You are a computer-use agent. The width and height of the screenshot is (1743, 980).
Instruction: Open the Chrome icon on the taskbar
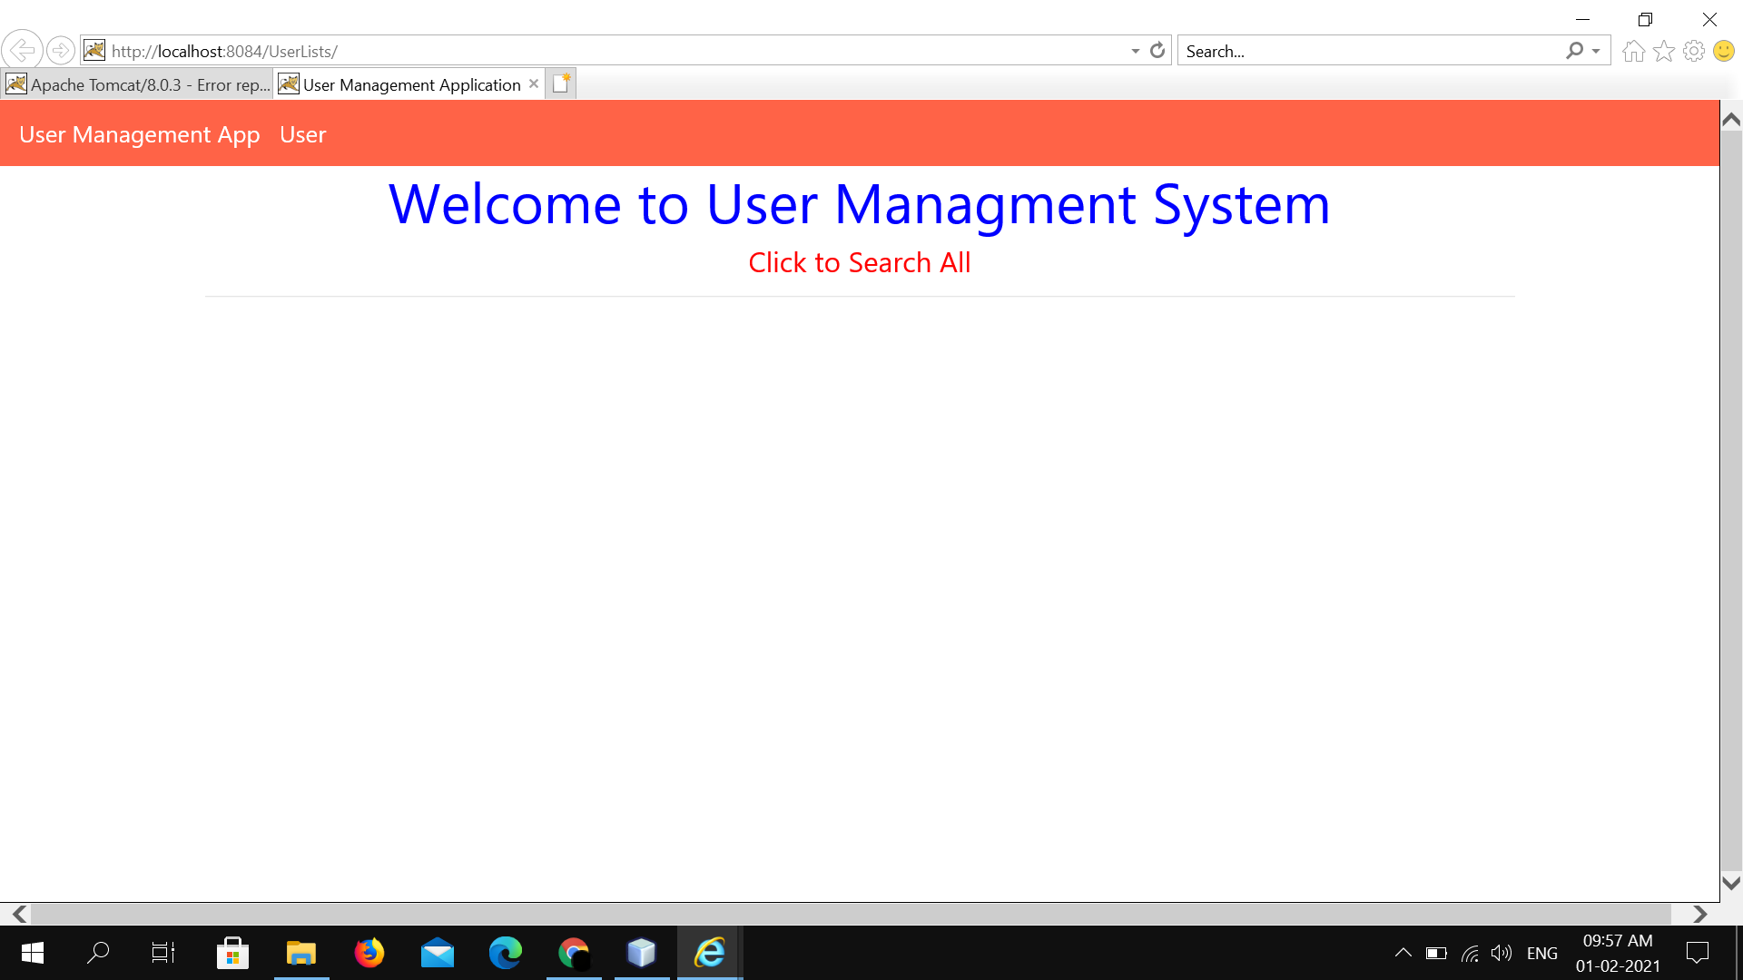pyautogui.click(x=574, y=953)
